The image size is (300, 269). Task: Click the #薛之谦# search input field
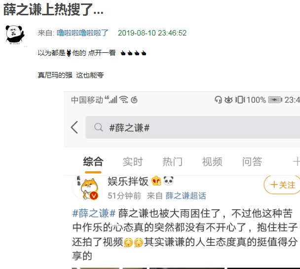click(x=192, y=127)
